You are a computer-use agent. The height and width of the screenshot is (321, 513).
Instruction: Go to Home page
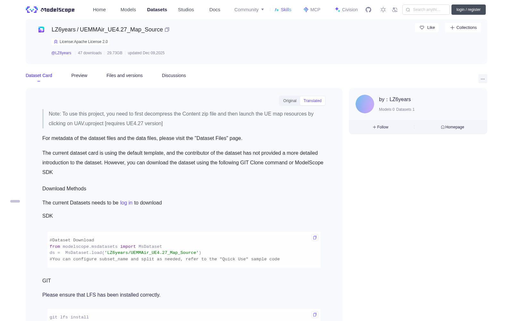99,10
